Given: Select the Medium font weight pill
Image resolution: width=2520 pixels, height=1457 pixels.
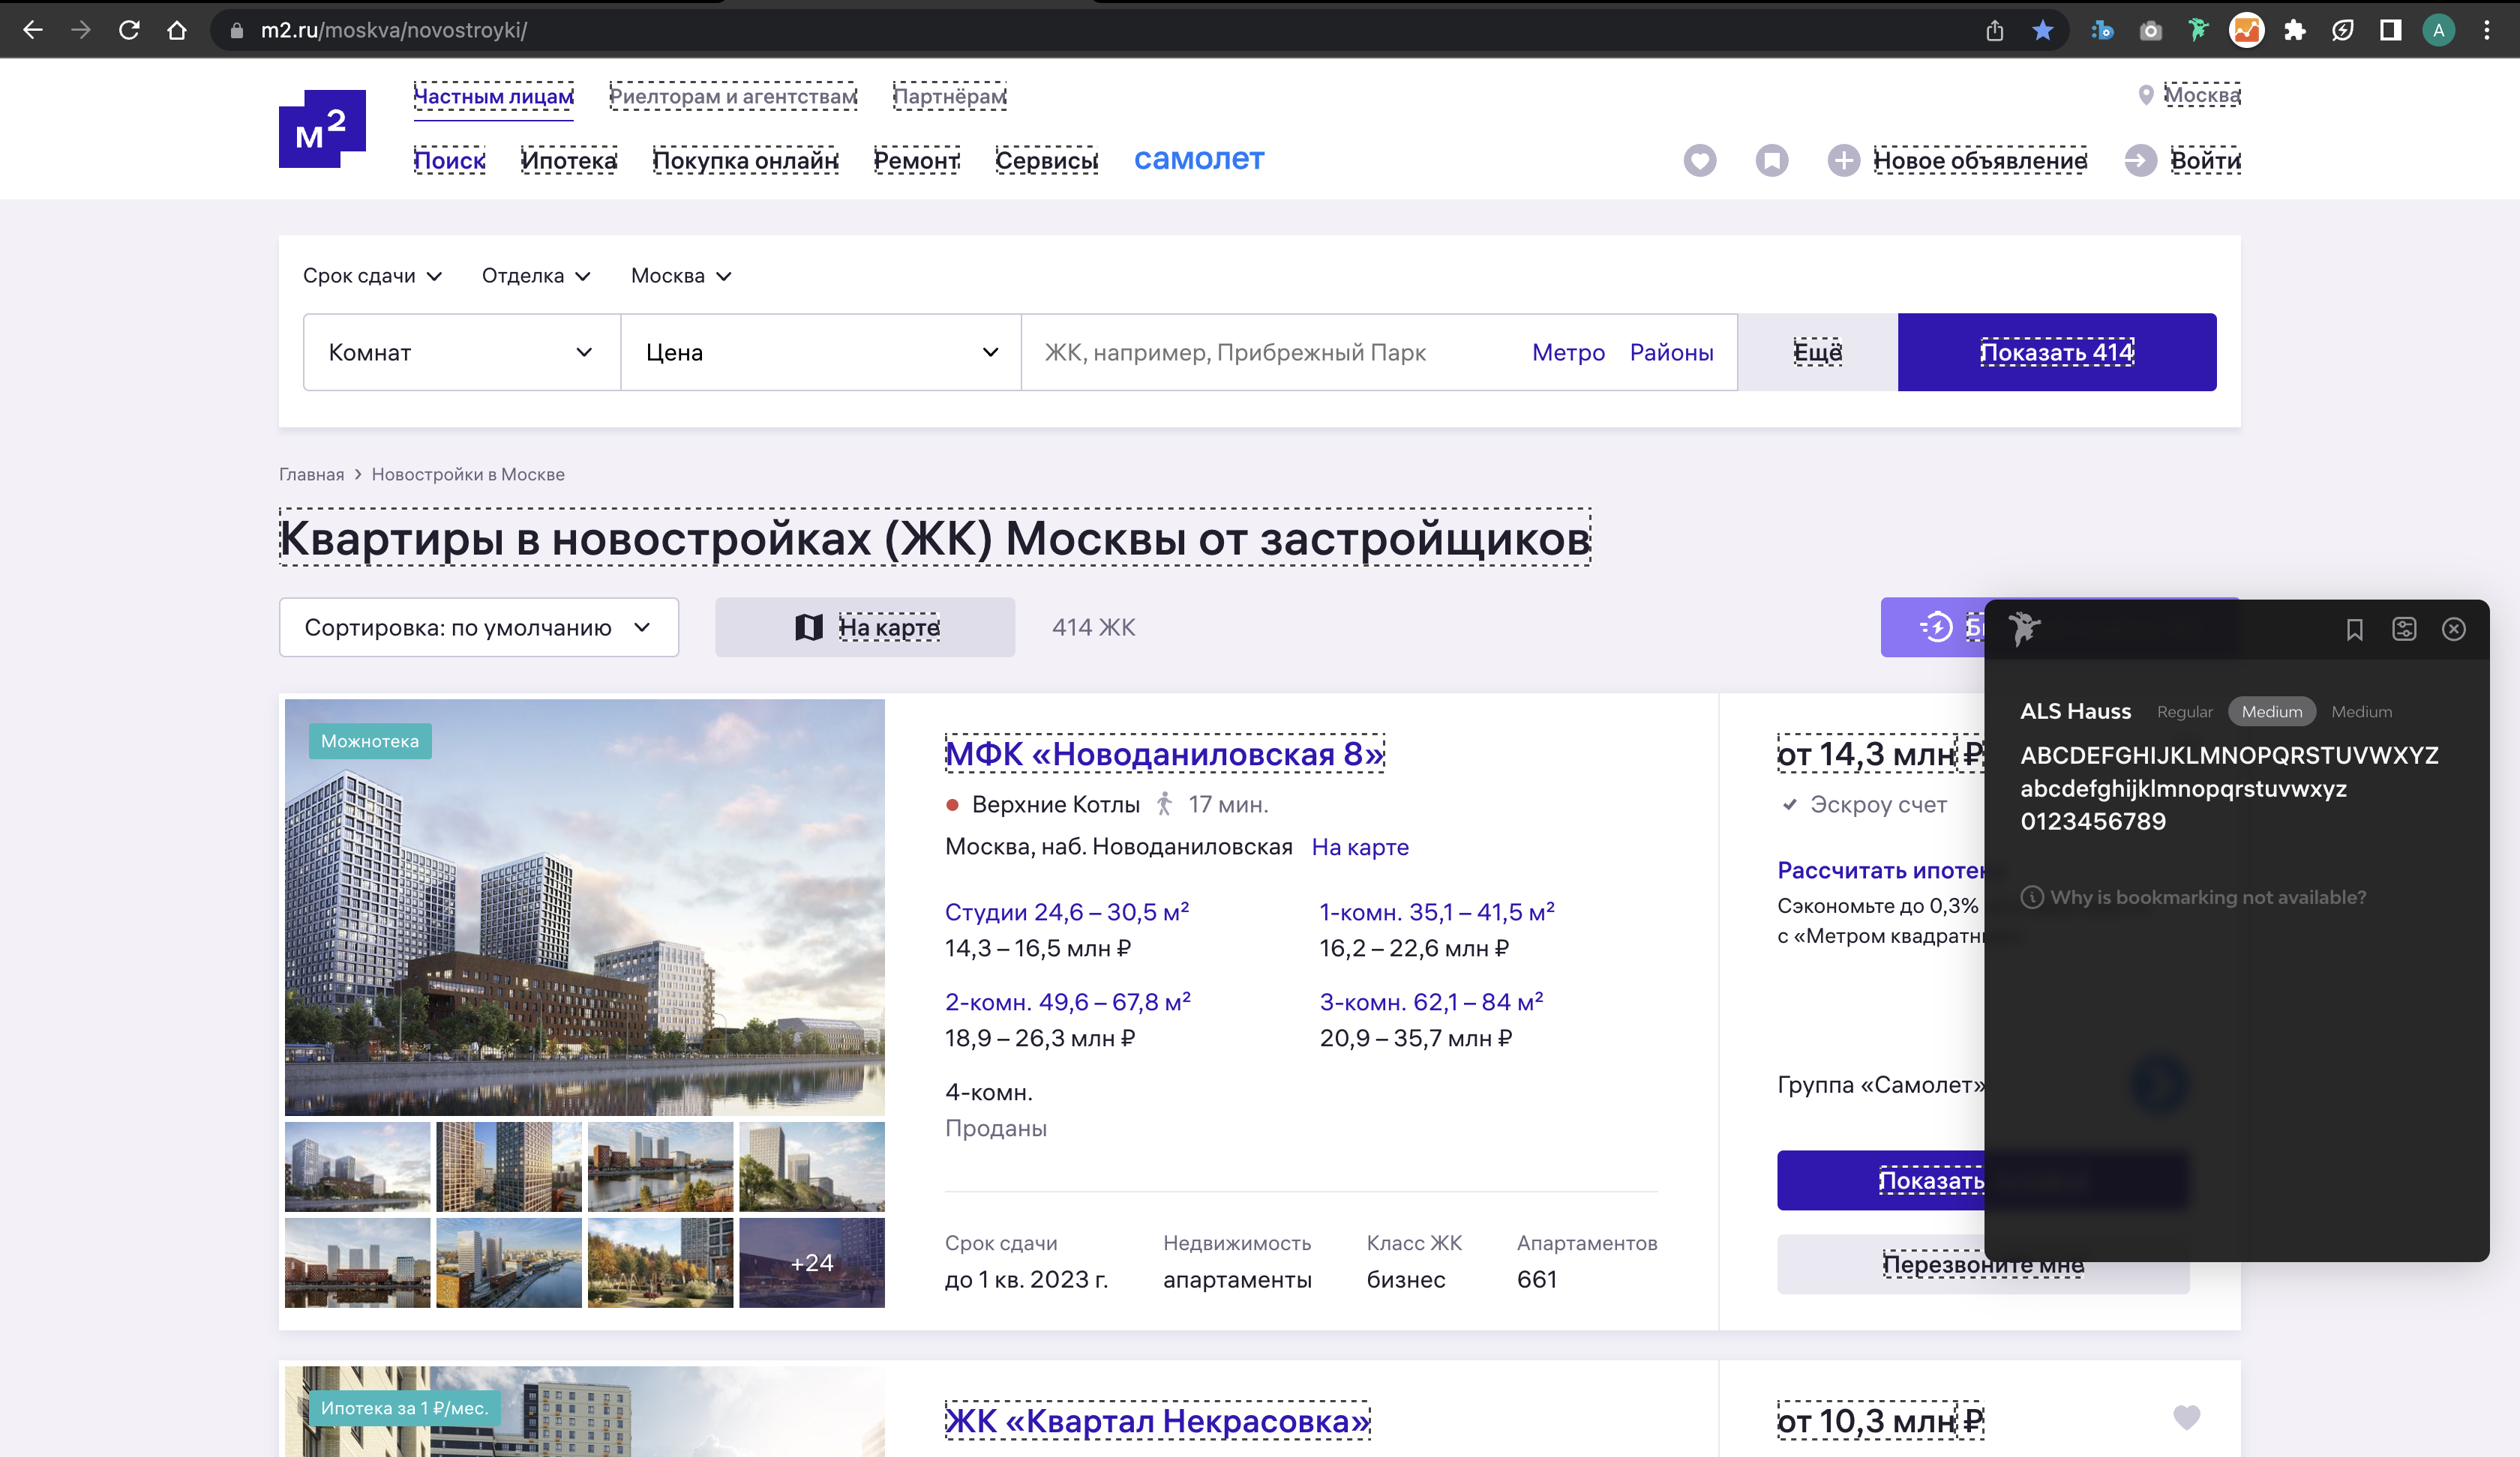Looking at the screenshot, I should 2271,711.
